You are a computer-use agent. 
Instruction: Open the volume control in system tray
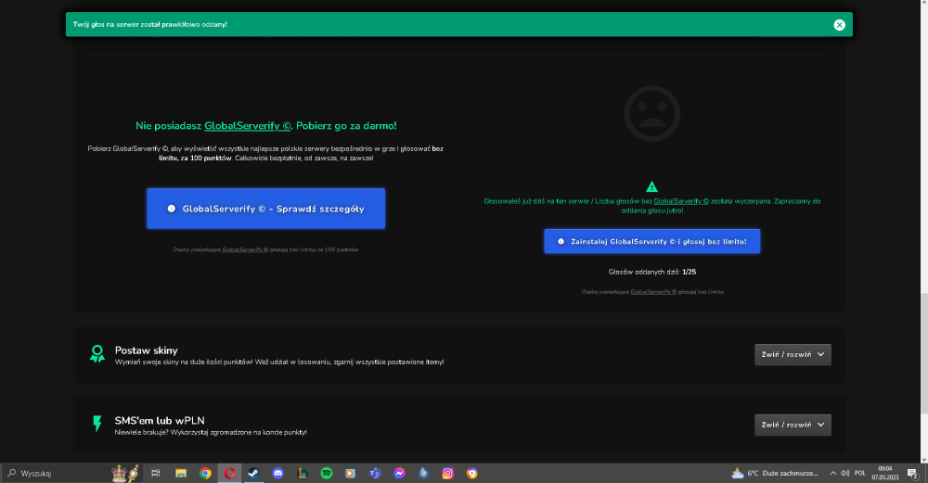click(x=845, y=473)
